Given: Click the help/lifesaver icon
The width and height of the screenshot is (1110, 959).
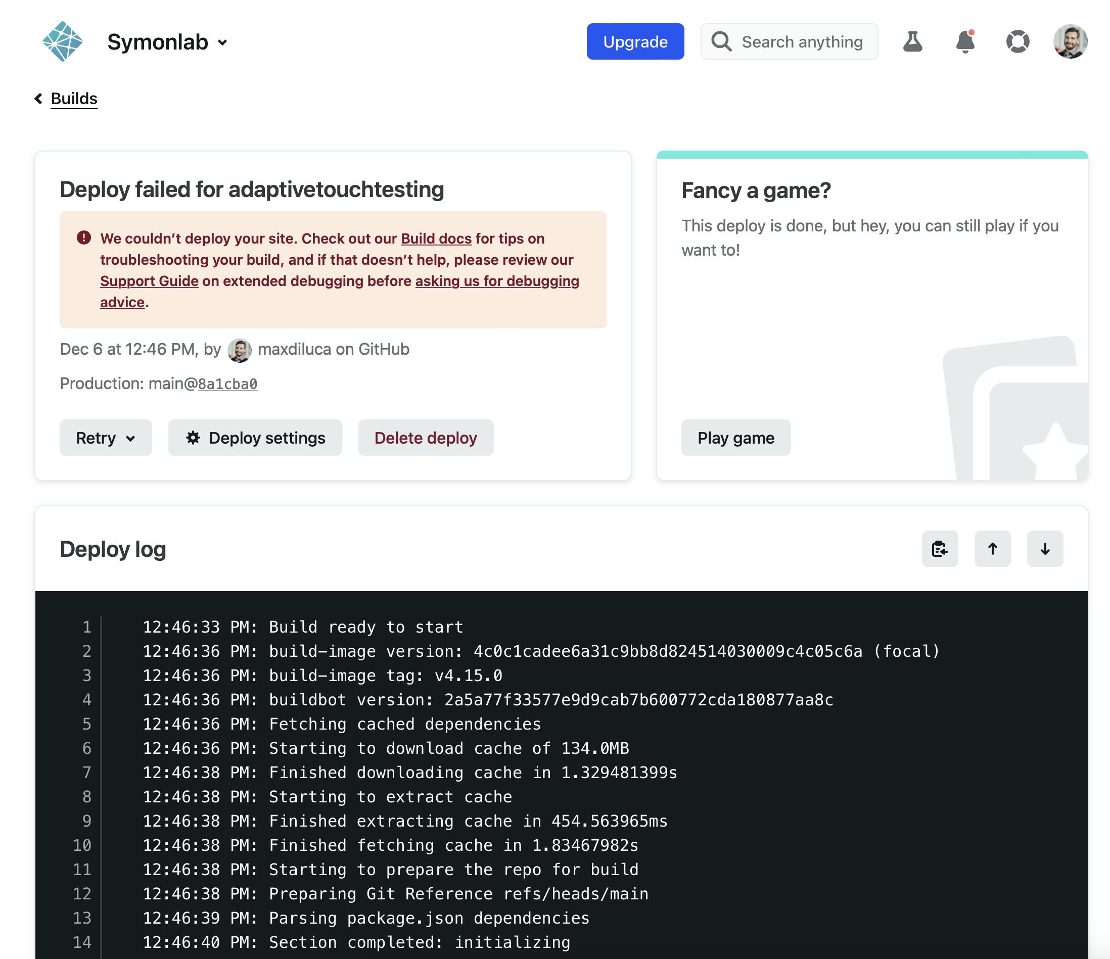Looking at the screenshot, I should point(1017,41).
